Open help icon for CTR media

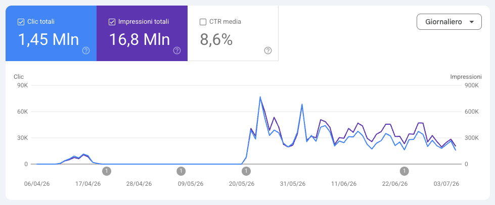[267, 50]
